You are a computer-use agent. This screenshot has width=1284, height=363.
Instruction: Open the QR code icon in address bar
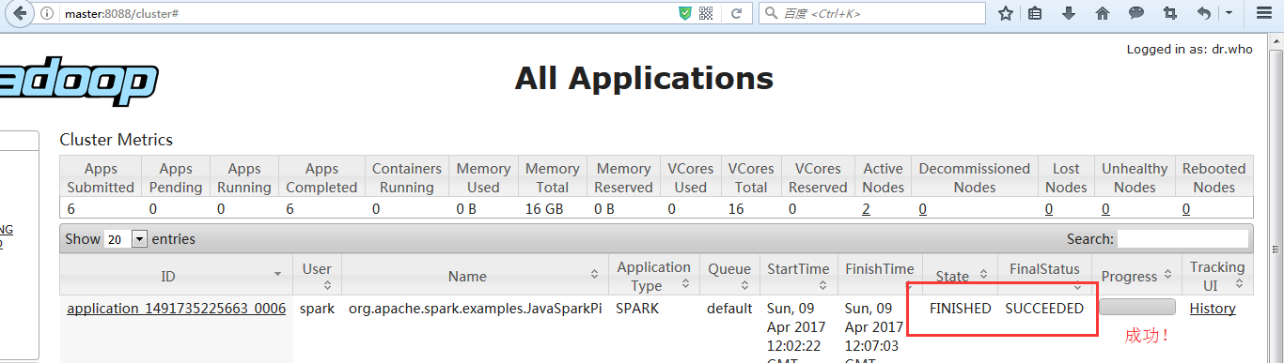tap(706, 13)
